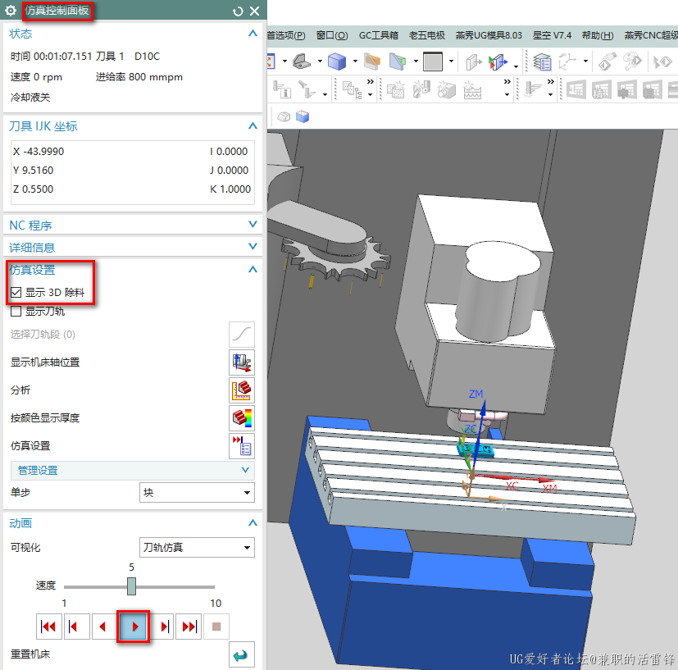Screen dimensions: 678x670
Task: Open the 单步 dropdown set to 块
Action: 197,493
